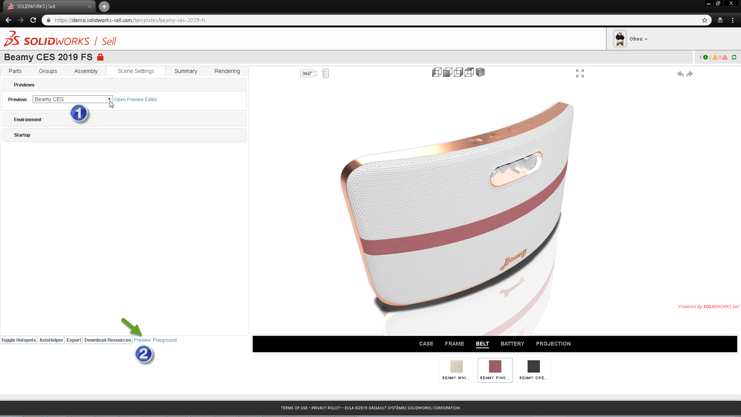Toggle the 360° camera view
The width and height of the screenshot is (741, 417).
coord(308,73)
